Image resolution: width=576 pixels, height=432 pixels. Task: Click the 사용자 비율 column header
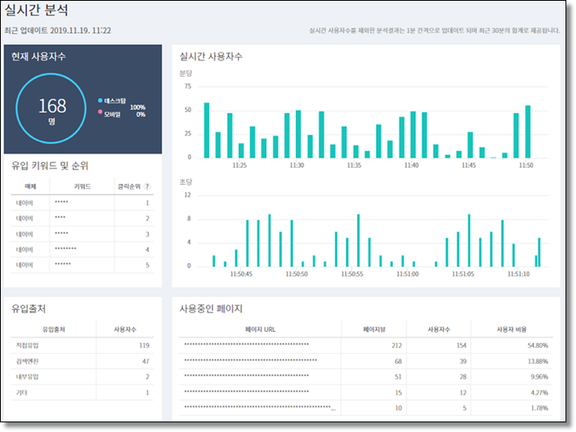tap(511, 329)
